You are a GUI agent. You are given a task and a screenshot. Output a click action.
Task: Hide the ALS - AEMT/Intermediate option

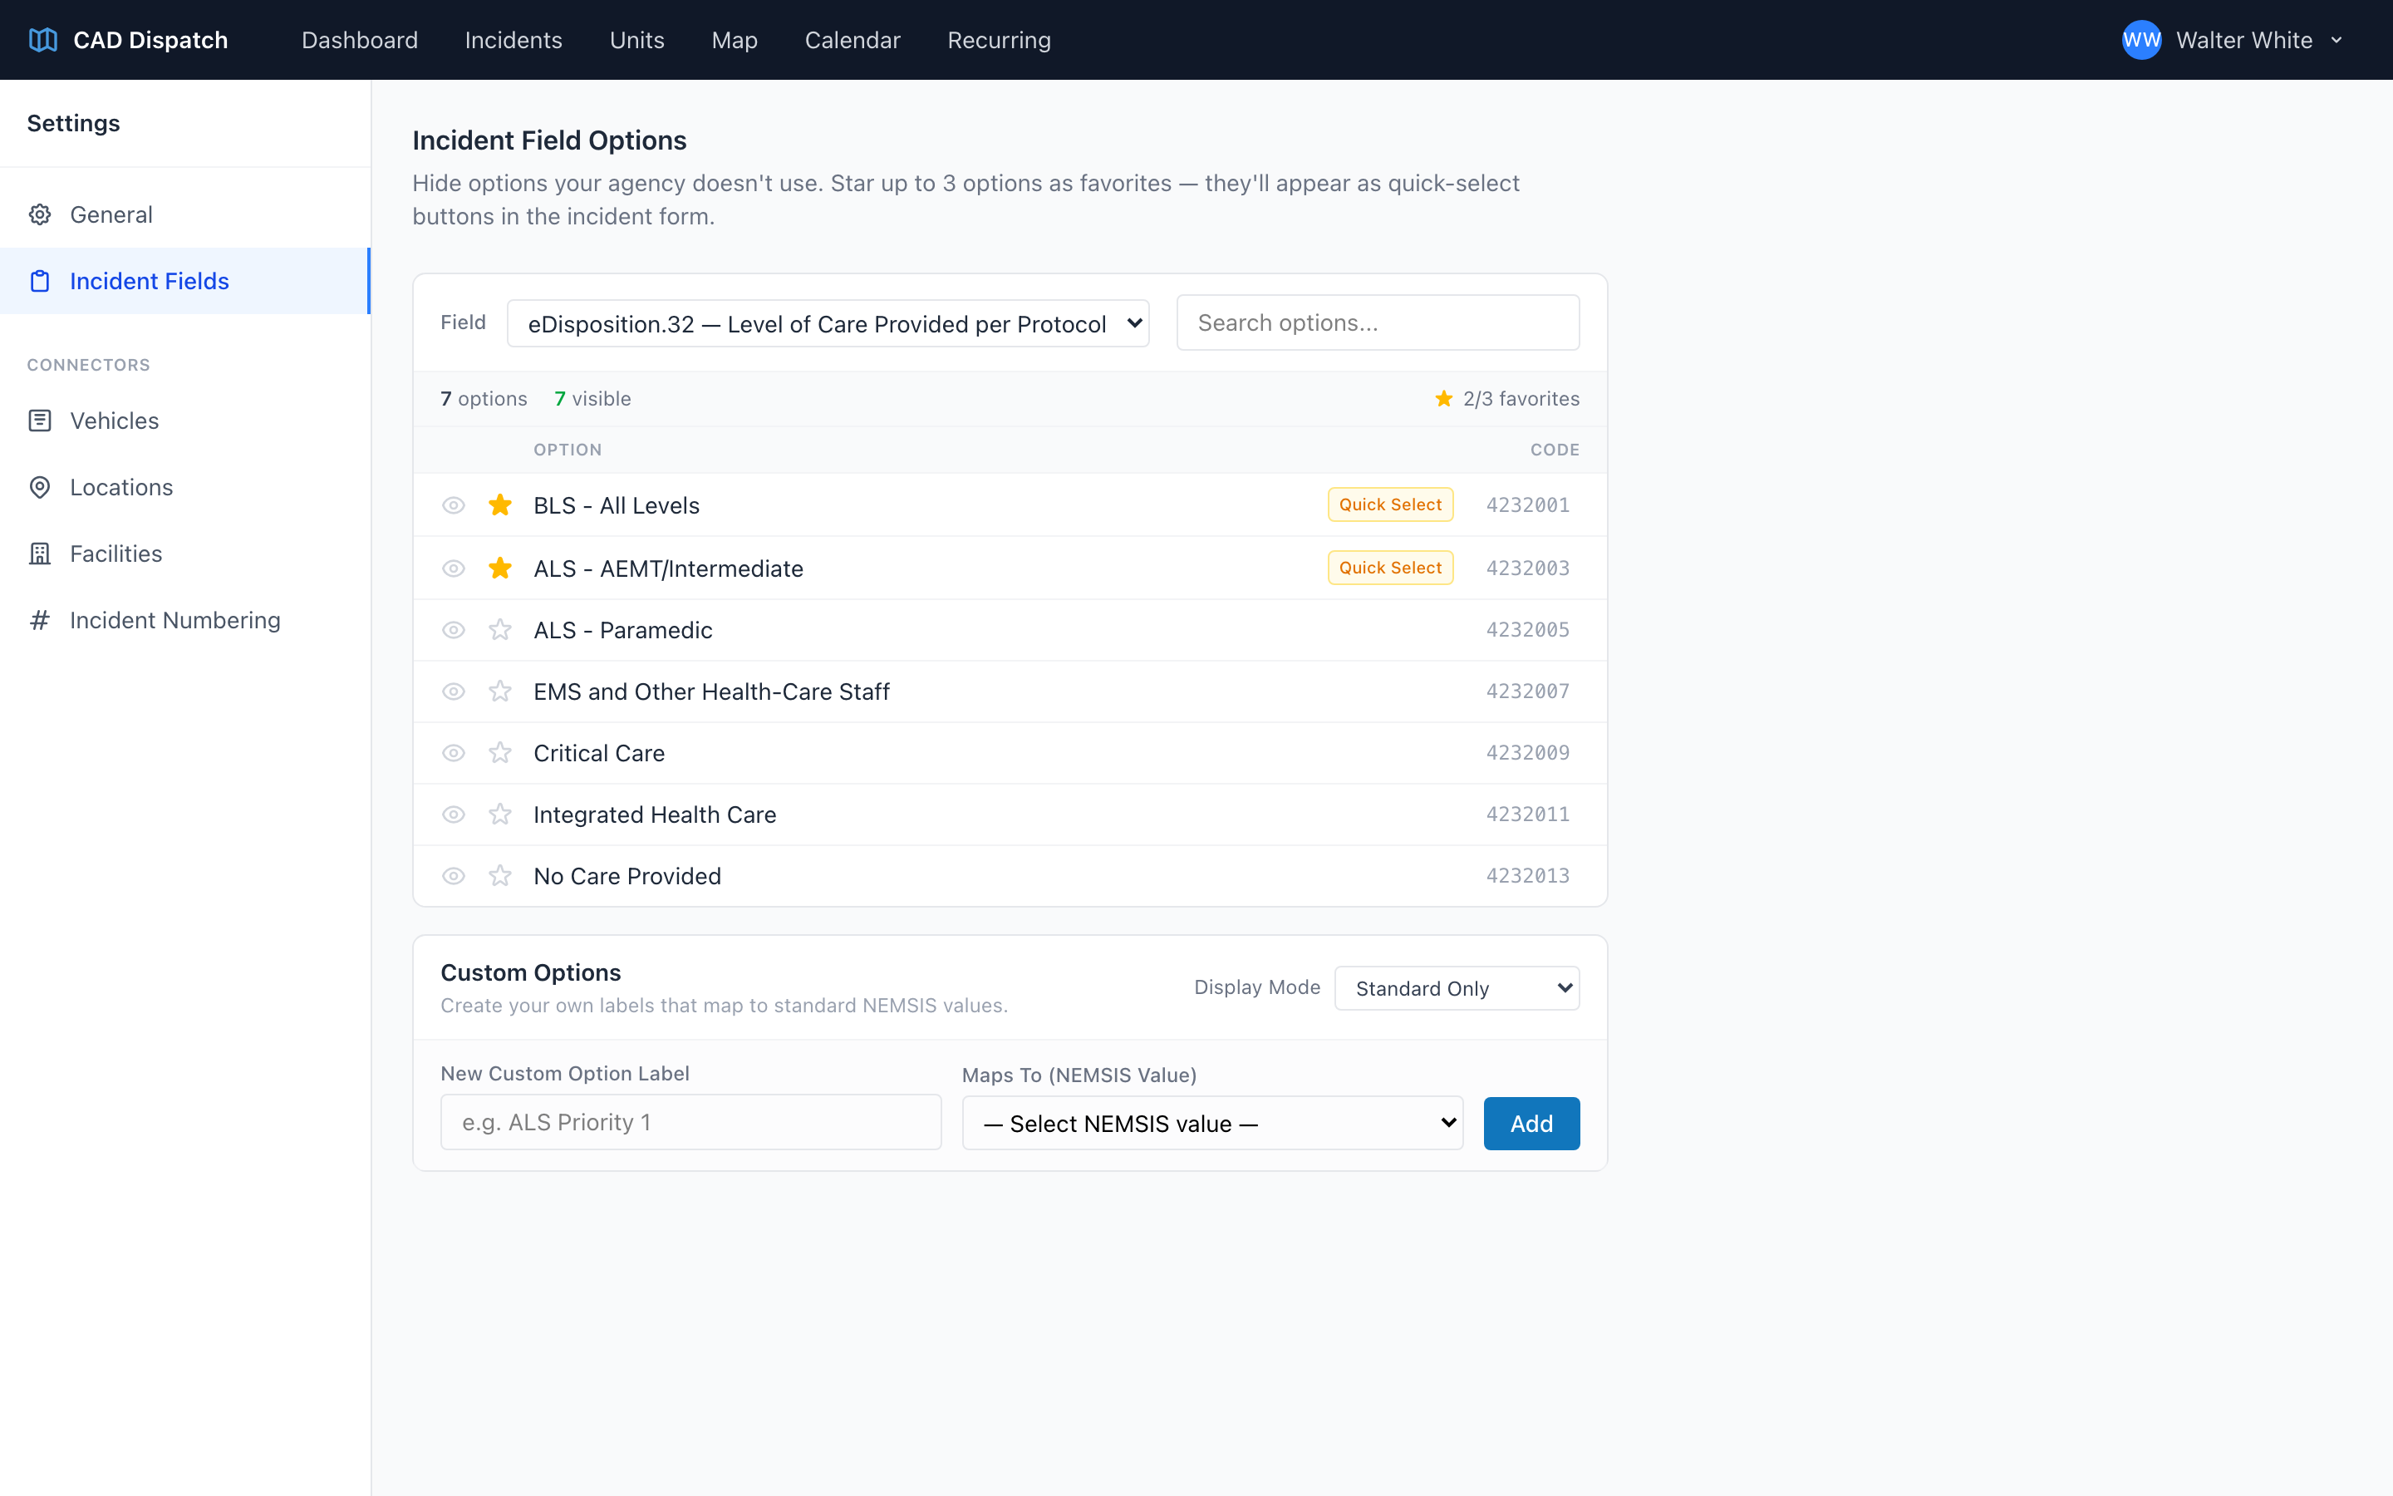(454, 568)
